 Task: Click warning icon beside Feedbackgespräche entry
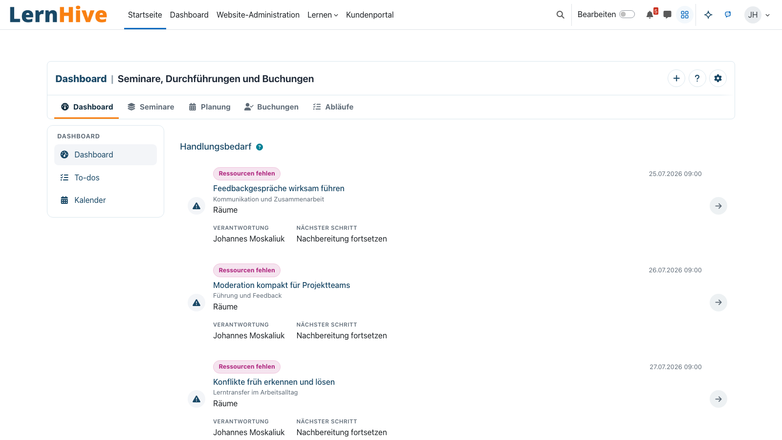coord(196,206)
